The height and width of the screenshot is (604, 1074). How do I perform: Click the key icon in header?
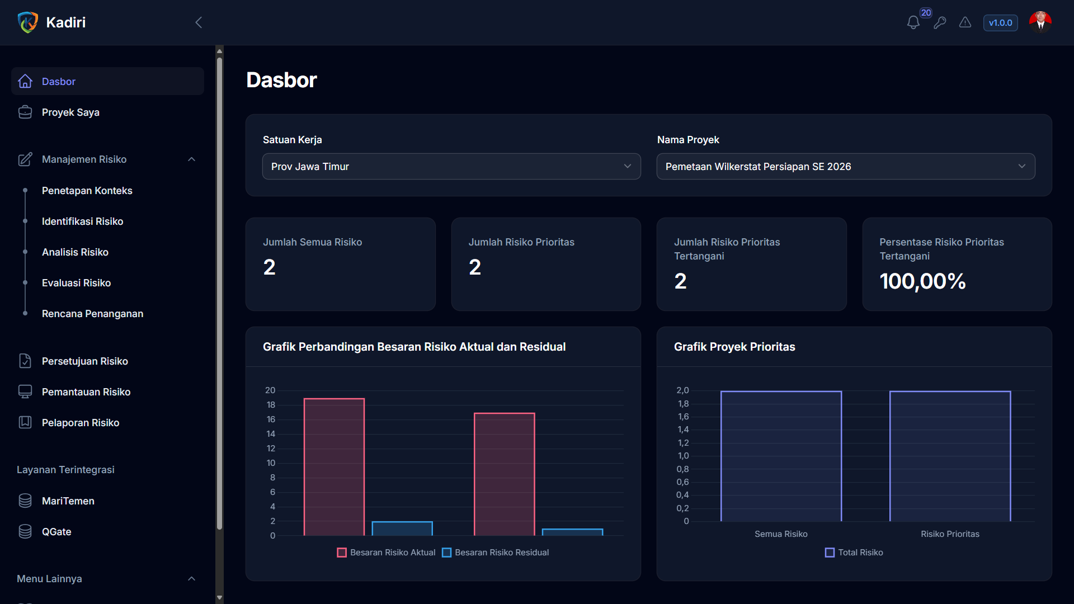tap(940, 22)
